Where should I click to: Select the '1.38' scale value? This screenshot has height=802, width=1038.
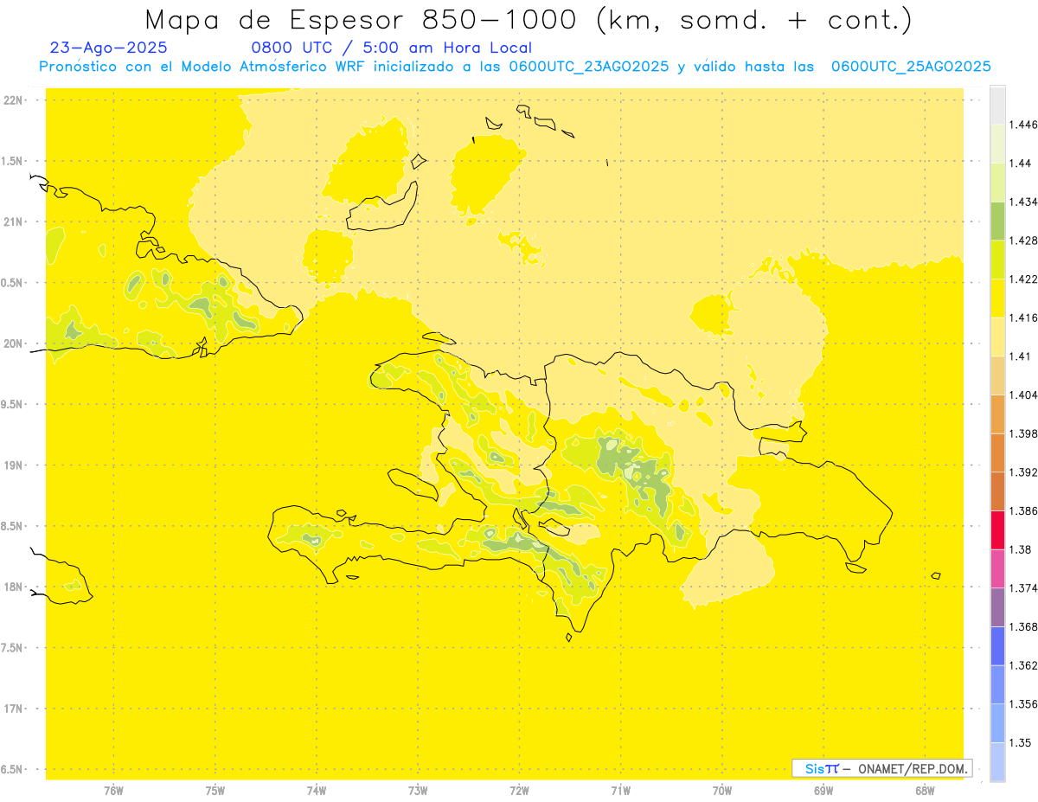point(1020,549)
